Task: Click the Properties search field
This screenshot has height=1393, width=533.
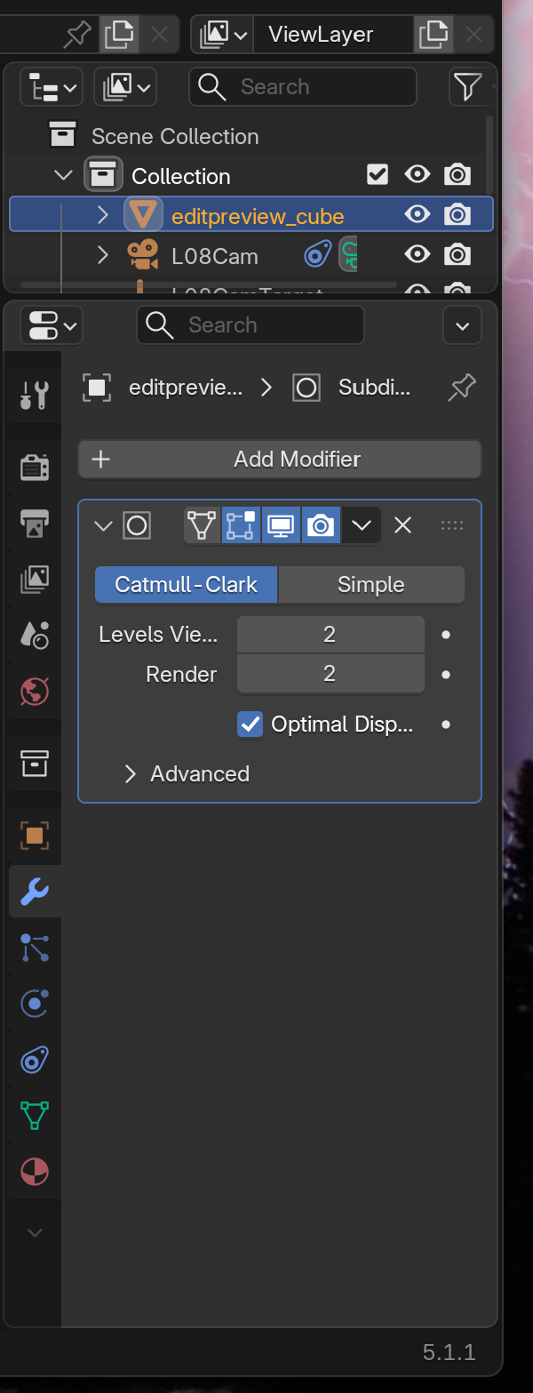Action: pyautogui.click(x=251, y=325)
